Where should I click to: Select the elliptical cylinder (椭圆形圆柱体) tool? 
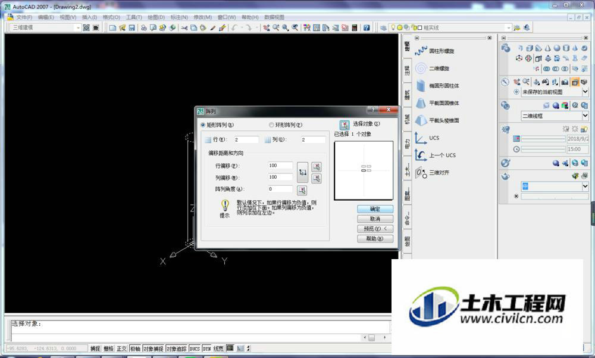437,86
